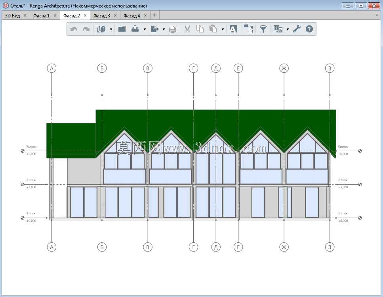383x297 pixels.
Task: Select bottom axis bubble А
Action: click(x=51, y=247)
